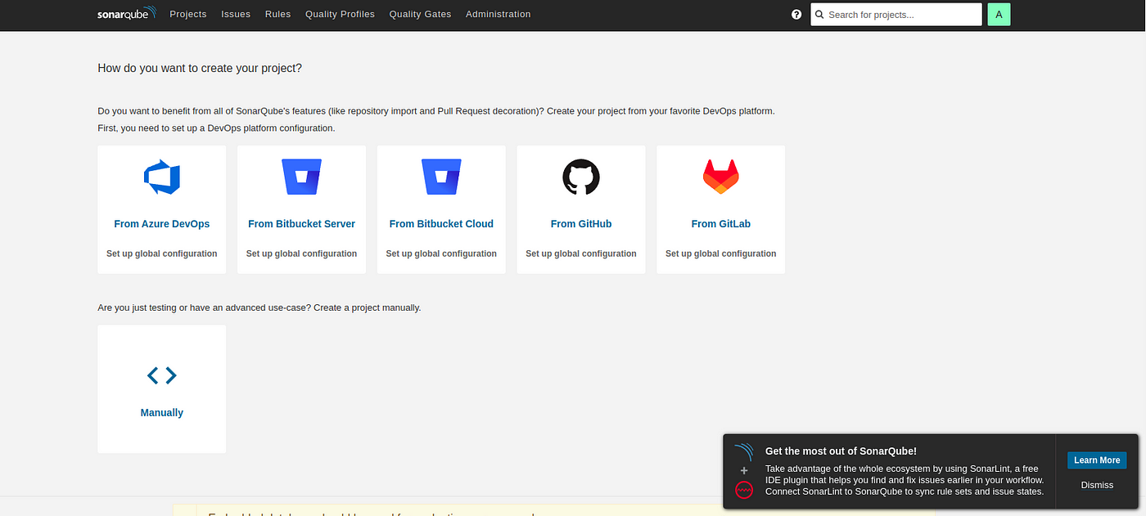This screenshot has height=516, width=1146.
Task: Open the Administration menu
Action: click(498, 15)
